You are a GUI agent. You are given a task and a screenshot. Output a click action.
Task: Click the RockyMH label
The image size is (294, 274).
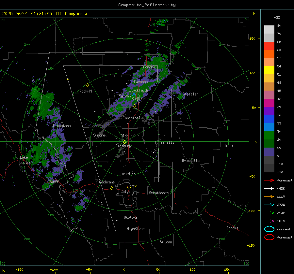[x=86, y=91]
